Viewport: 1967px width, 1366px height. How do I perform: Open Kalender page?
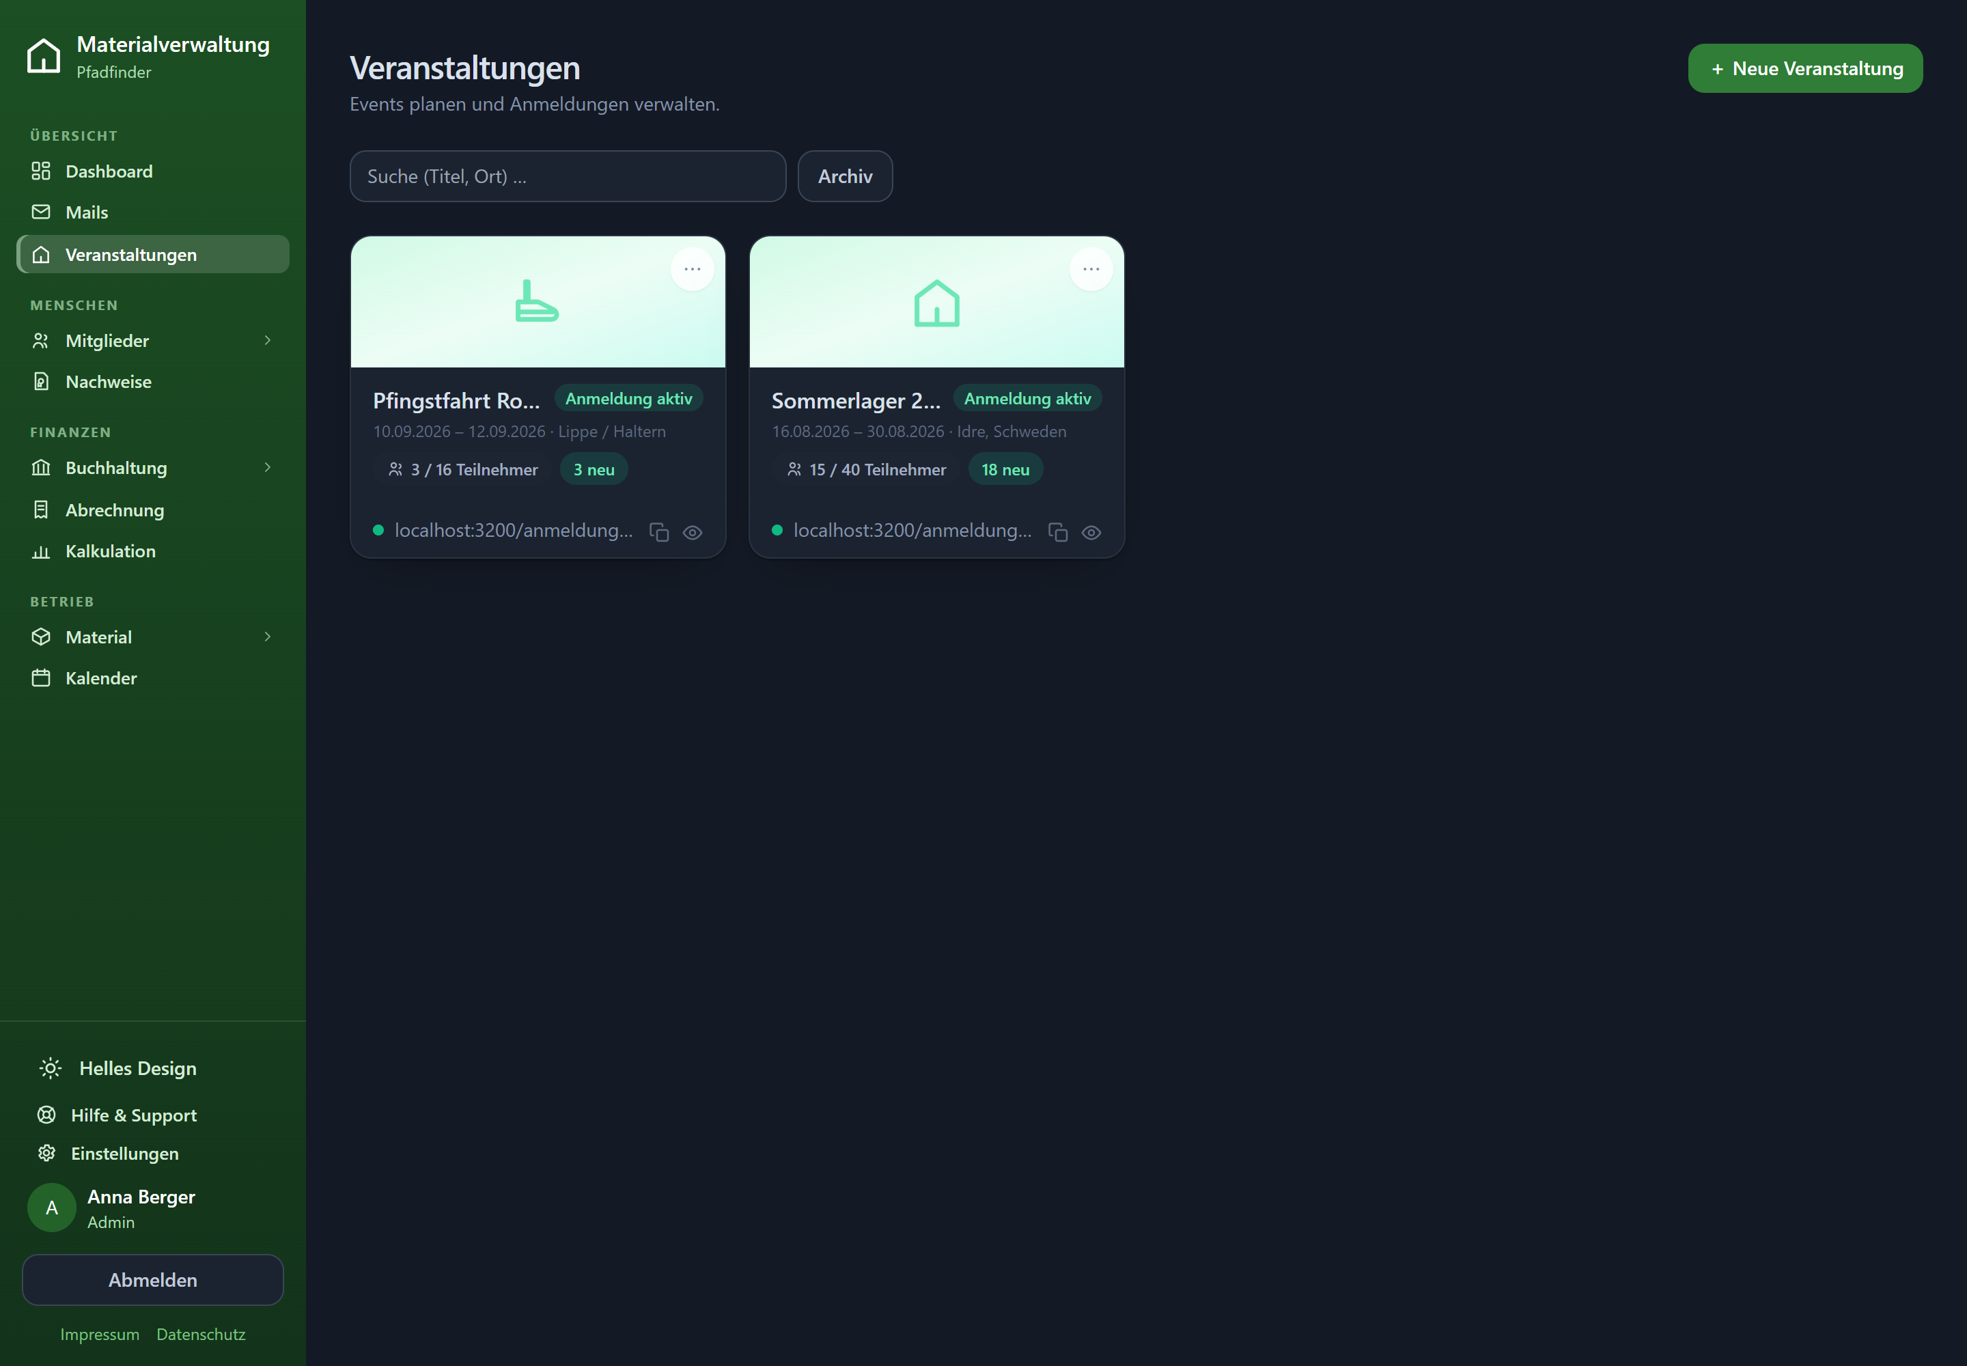152,678
